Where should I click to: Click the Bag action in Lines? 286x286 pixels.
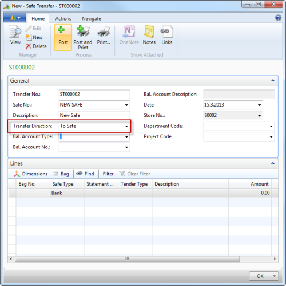click(61, 174)
